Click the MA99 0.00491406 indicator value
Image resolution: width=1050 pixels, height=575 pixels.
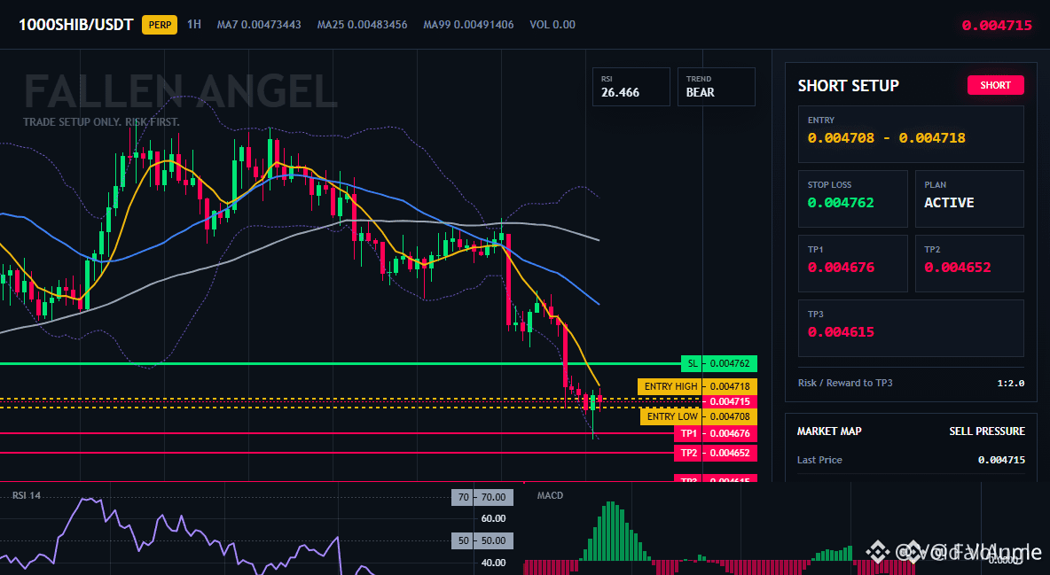point(469,25)
